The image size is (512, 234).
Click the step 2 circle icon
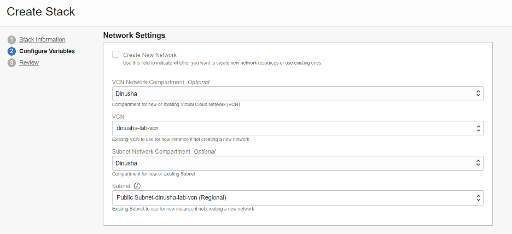11,51
